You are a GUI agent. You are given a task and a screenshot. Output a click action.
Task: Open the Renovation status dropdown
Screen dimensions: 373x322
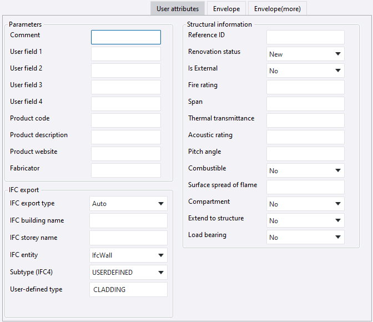pyautogui.click(x=305, y=54)
